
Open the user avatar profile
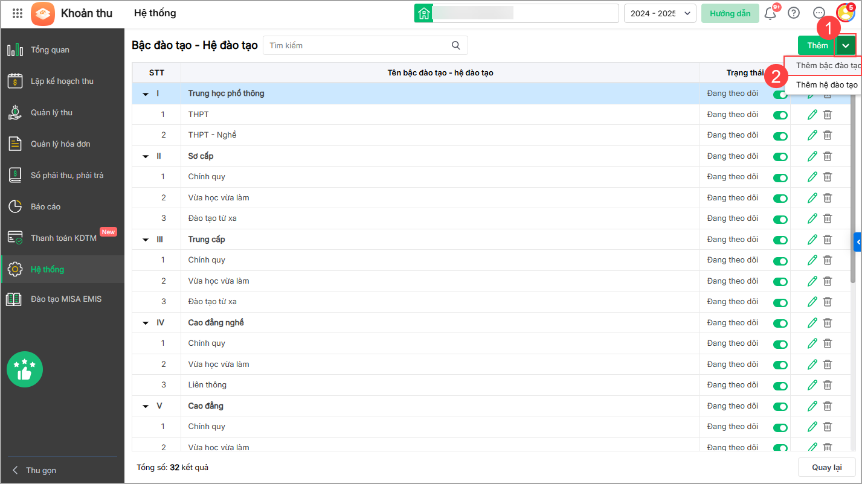pos(845,13)
